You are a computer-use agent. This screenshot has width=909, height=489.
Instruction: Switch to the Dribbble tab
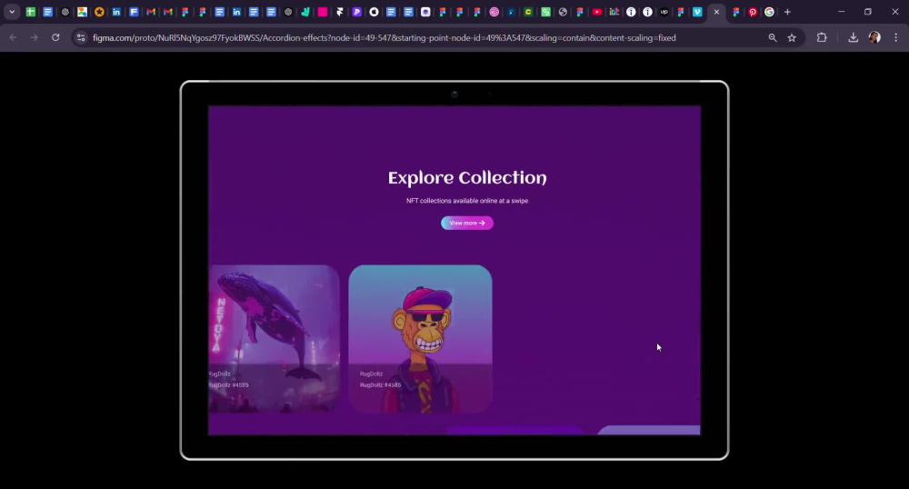[x=494, y=12]
